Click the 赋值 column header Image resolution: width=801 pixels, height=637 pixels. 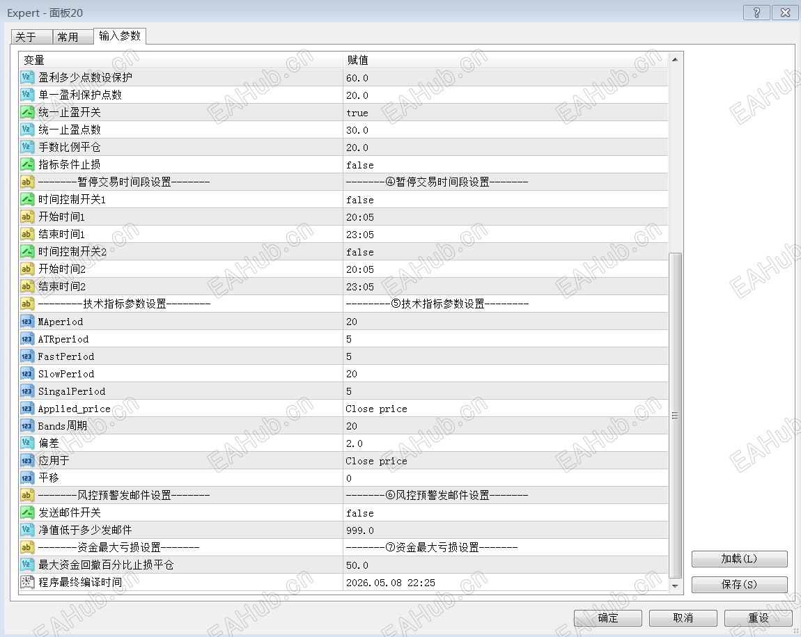point(505,60)
